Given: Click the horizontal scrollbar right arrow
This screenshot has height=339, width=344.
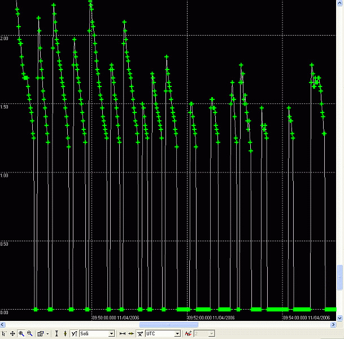Looking at the screenshot, I should click(x=333, y=325).
